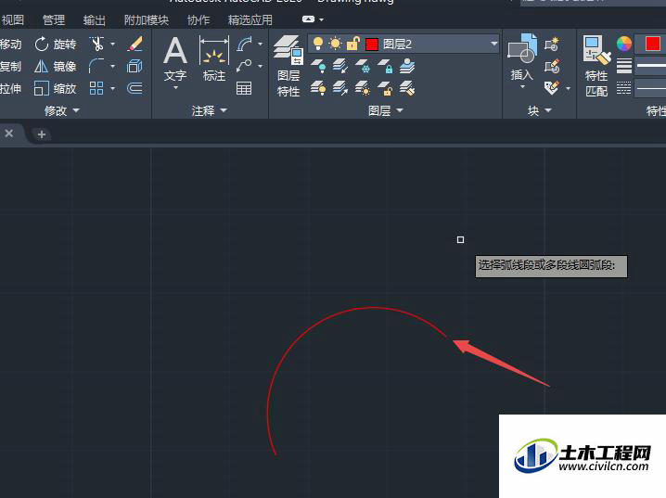Select the Mirror (镜像) tool
The image size is (666, 498).
click(x=56, y=66)
